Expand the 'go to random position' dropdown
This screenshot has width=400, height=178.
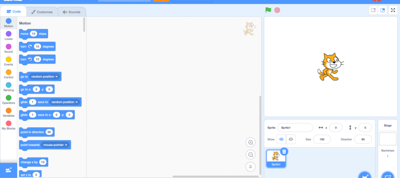click(56, 77)
